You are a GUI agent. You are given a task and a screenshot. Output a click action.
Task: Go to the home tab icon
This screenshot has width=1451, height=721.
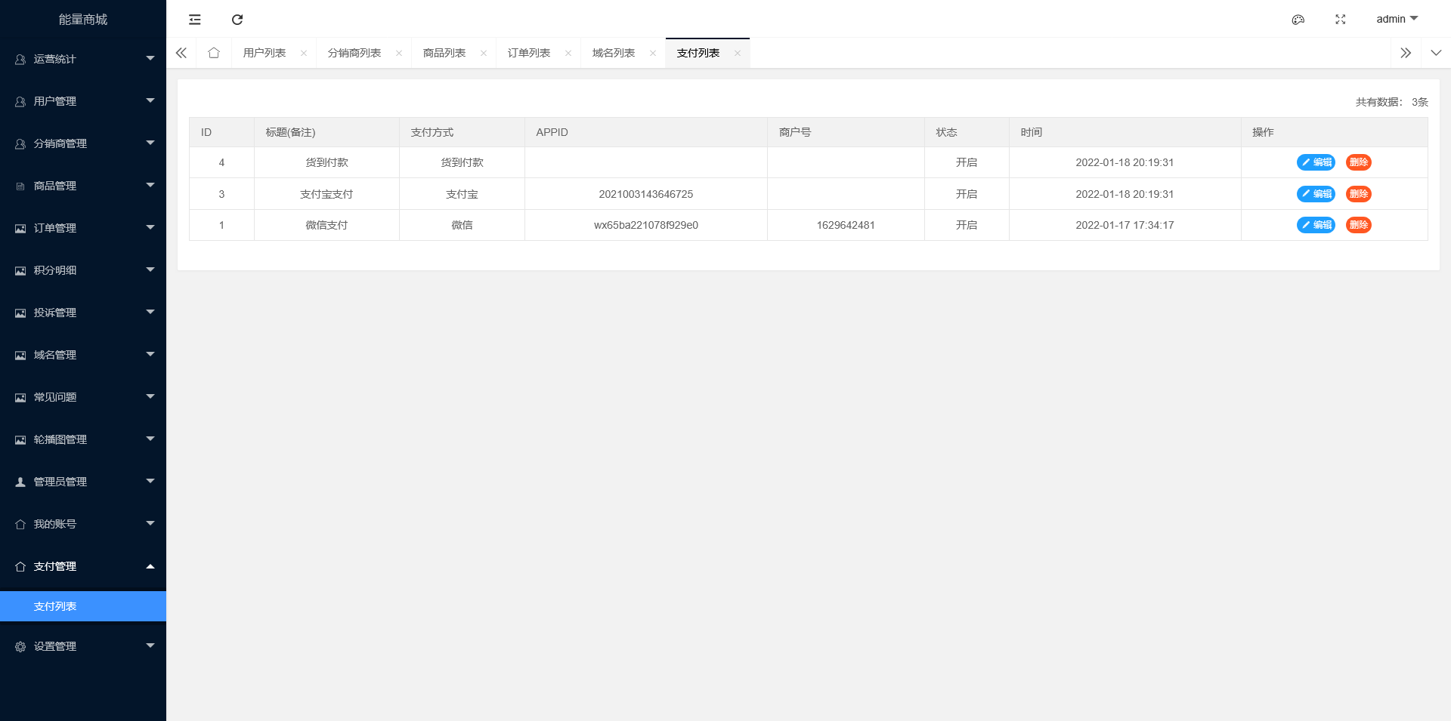click(214, 53)
